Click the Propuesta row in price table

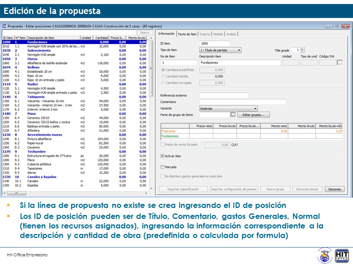(252, 131)
